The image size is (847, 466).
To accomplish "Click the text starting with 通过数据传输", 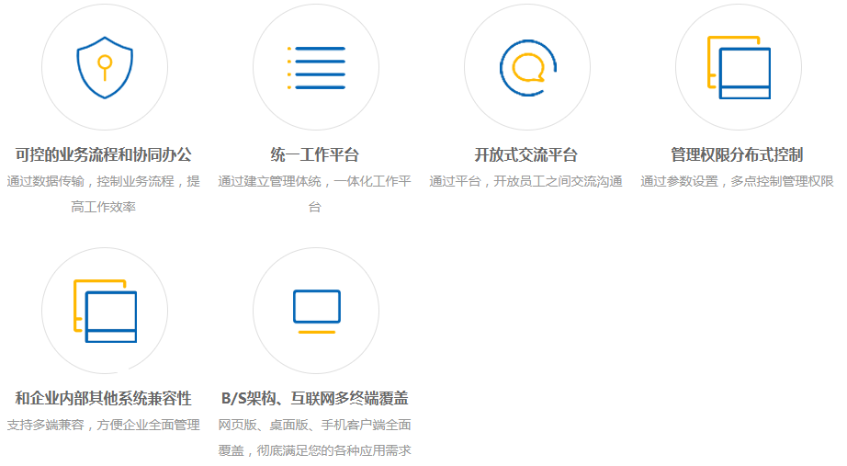I will tap(104, 181).
